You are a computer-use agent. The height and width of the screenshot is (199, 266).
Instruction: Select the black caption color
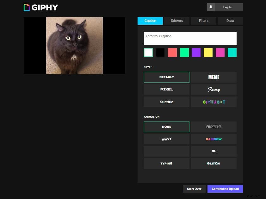coord(160,53)
